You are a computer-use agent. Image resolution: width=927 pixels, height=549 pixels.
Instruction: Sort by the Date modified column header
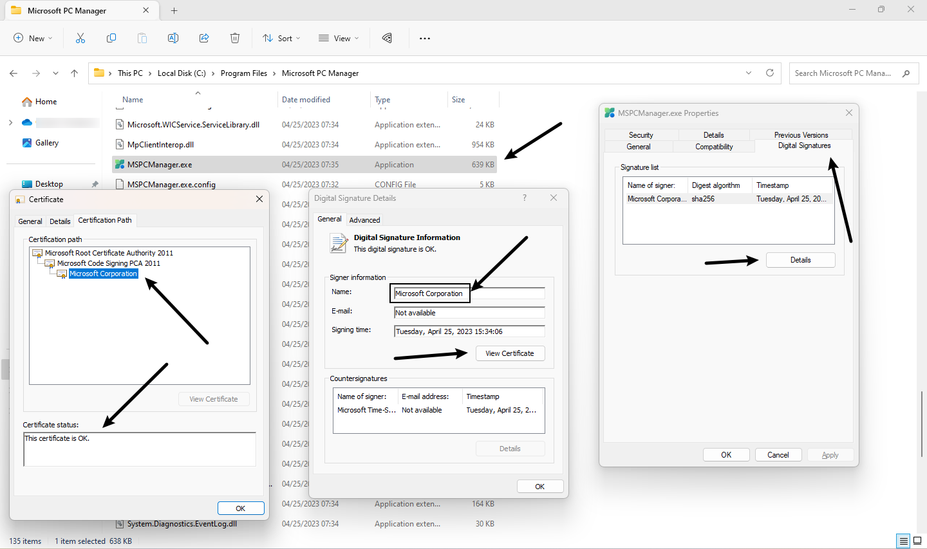(324, 100)
